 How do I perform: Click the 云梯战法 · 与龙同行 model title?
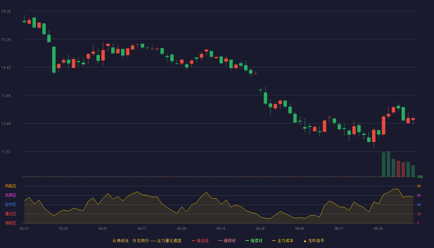tap(147, 241)
